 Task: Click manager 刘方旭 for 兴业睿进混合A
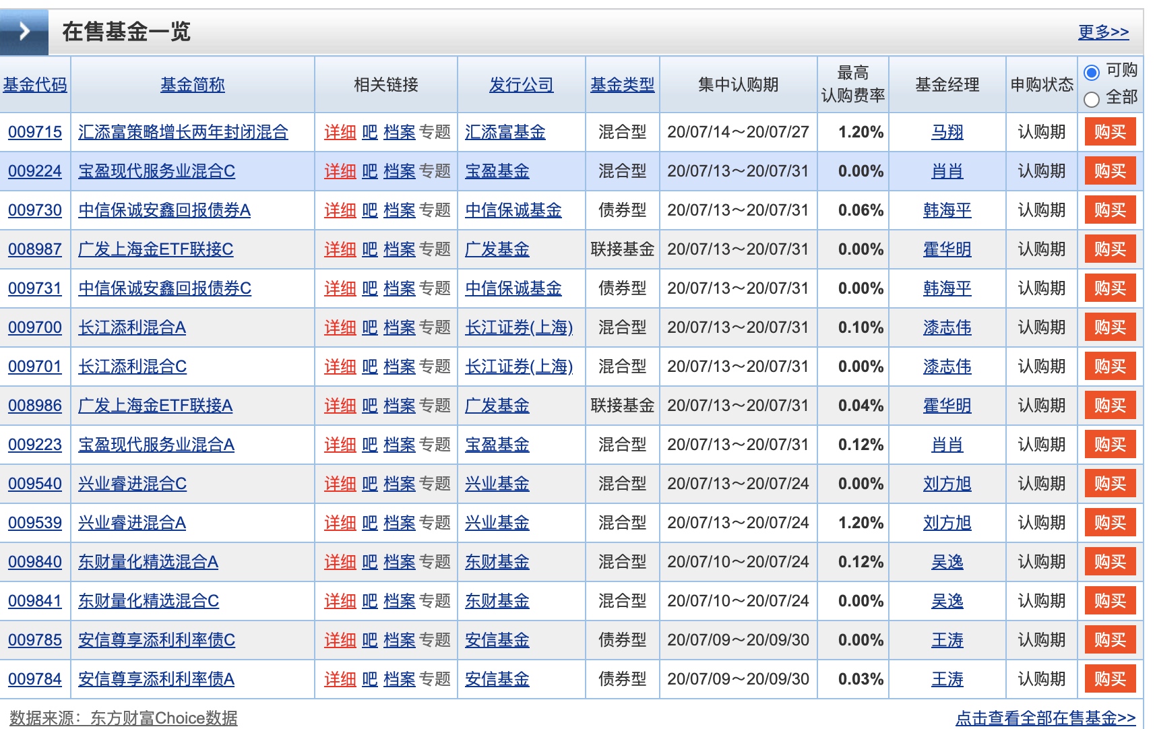pyautogui.click(x=947, y=523)
